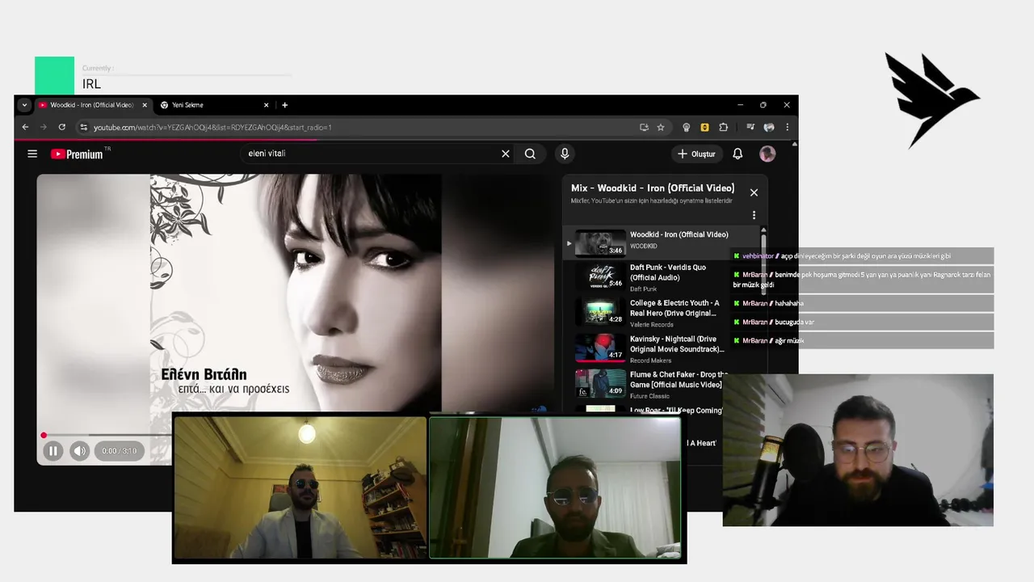Screen dimensions: 1034x582
Task: Run search with the magnifier button
Action: [x=530, y=154]
